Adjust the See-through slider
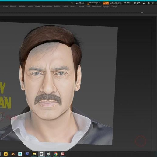Image resolution: width=157 pixels, height=157 pixels. click(94, 3)
